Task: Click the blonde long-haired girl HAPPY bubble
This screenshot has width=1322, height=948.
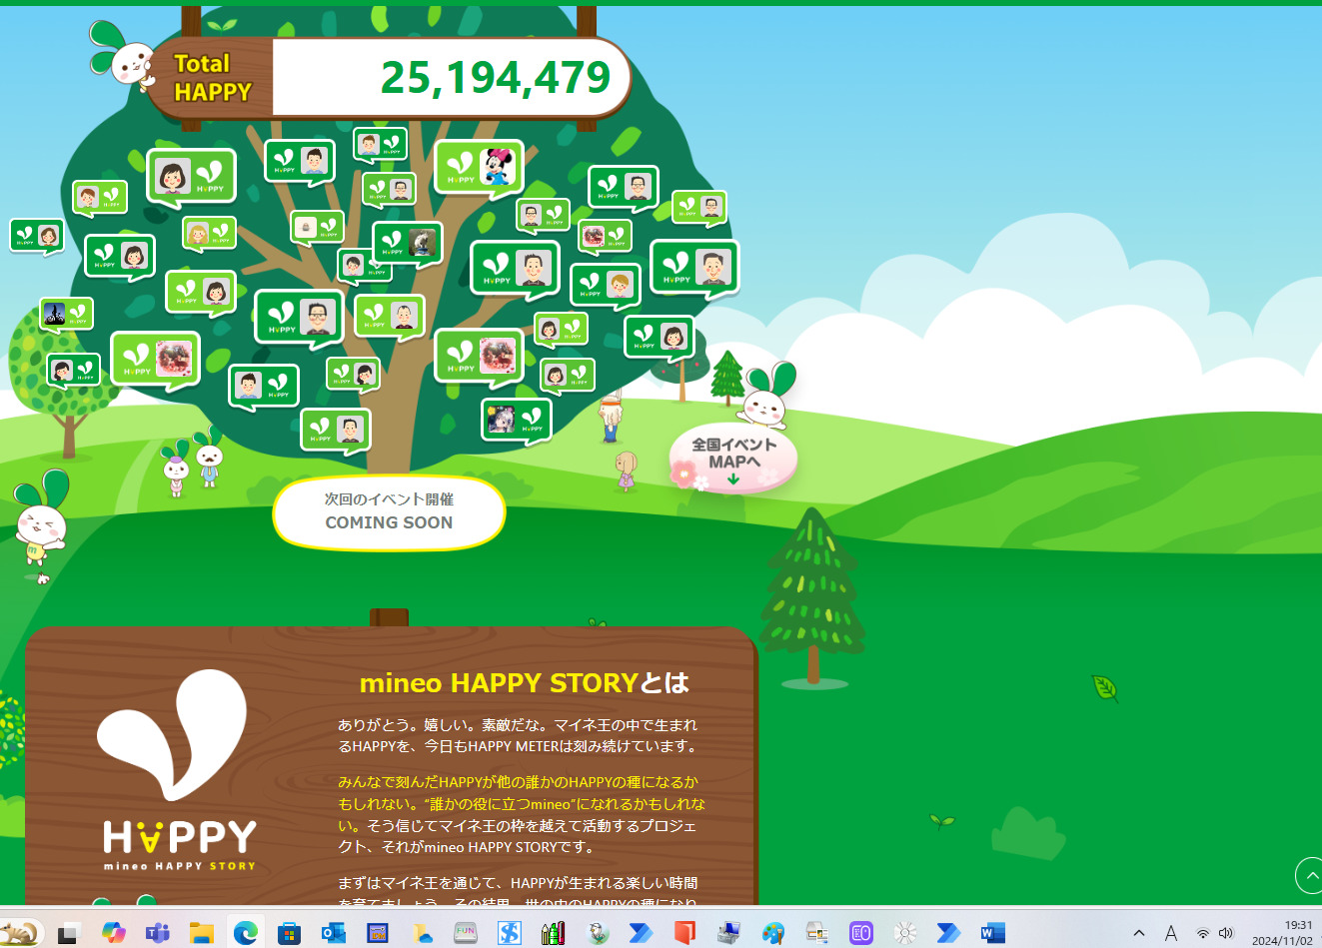Action: point(209,233)
